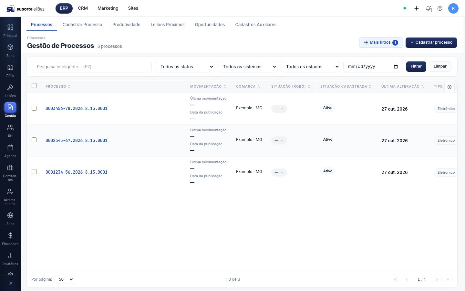This screenshot has height=291, width=465.
Task: Go to Pátio in the sidebar
Action: tap(10, 70)
